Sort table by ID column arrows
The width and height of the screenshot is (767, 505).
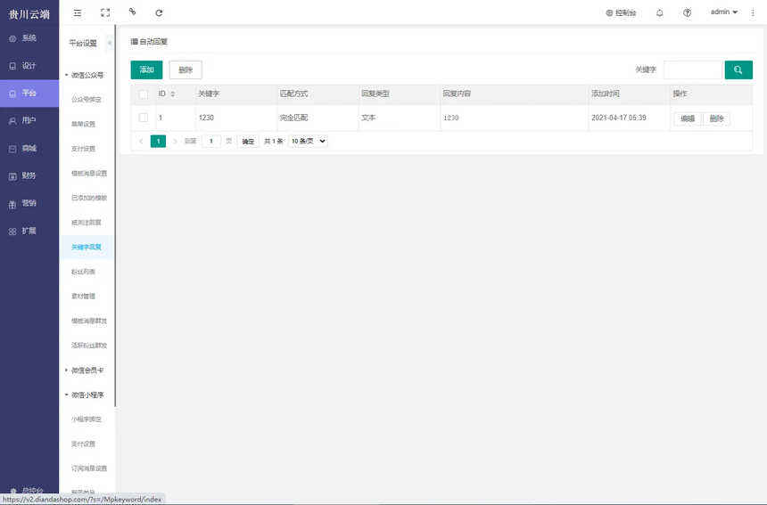point(173,94)
